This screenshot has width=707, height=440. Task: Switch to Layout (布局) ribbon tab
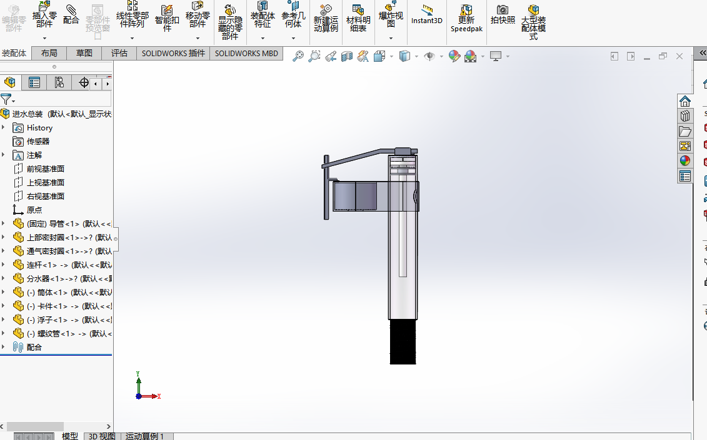tap(49, 53)
